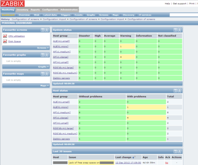This screenshot has height=165, width=198.
Task: Click the Graphs » footer link
Action: coord(44,67)
